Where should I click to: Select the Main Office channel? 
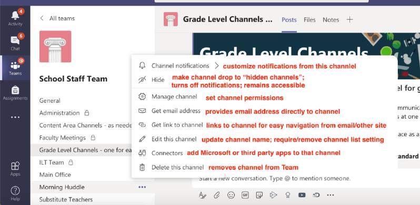[55, 175]
